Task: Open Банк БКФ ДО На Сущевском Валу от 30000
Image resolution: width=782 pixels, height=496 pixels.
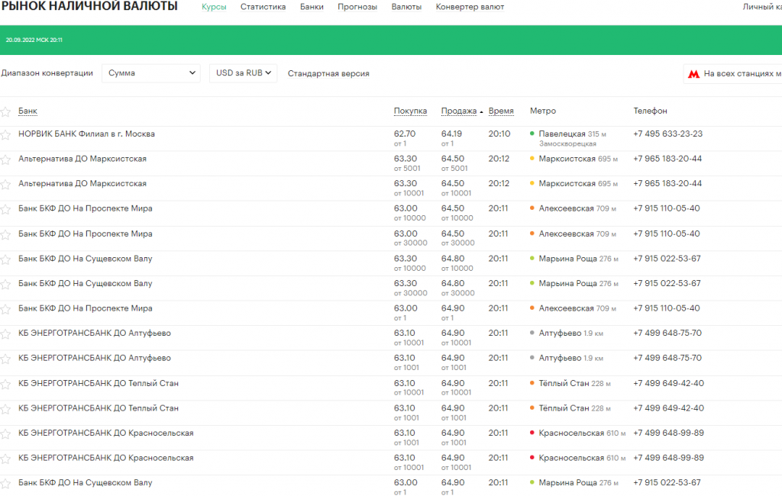Action: click(86, 283)
